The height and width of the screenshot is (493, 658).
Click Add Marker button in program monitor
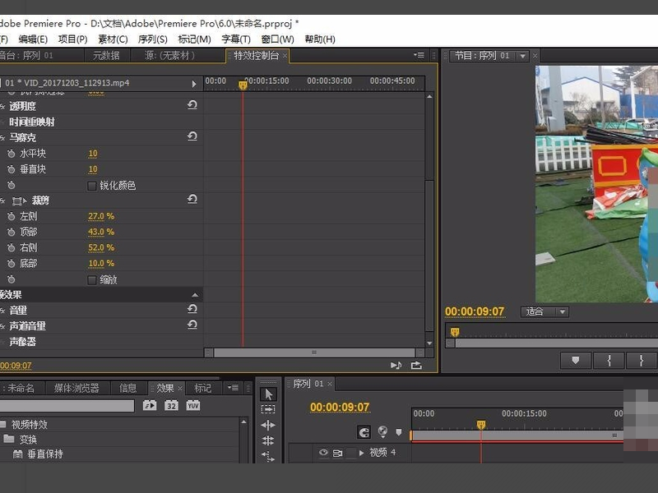coord(576,361)
